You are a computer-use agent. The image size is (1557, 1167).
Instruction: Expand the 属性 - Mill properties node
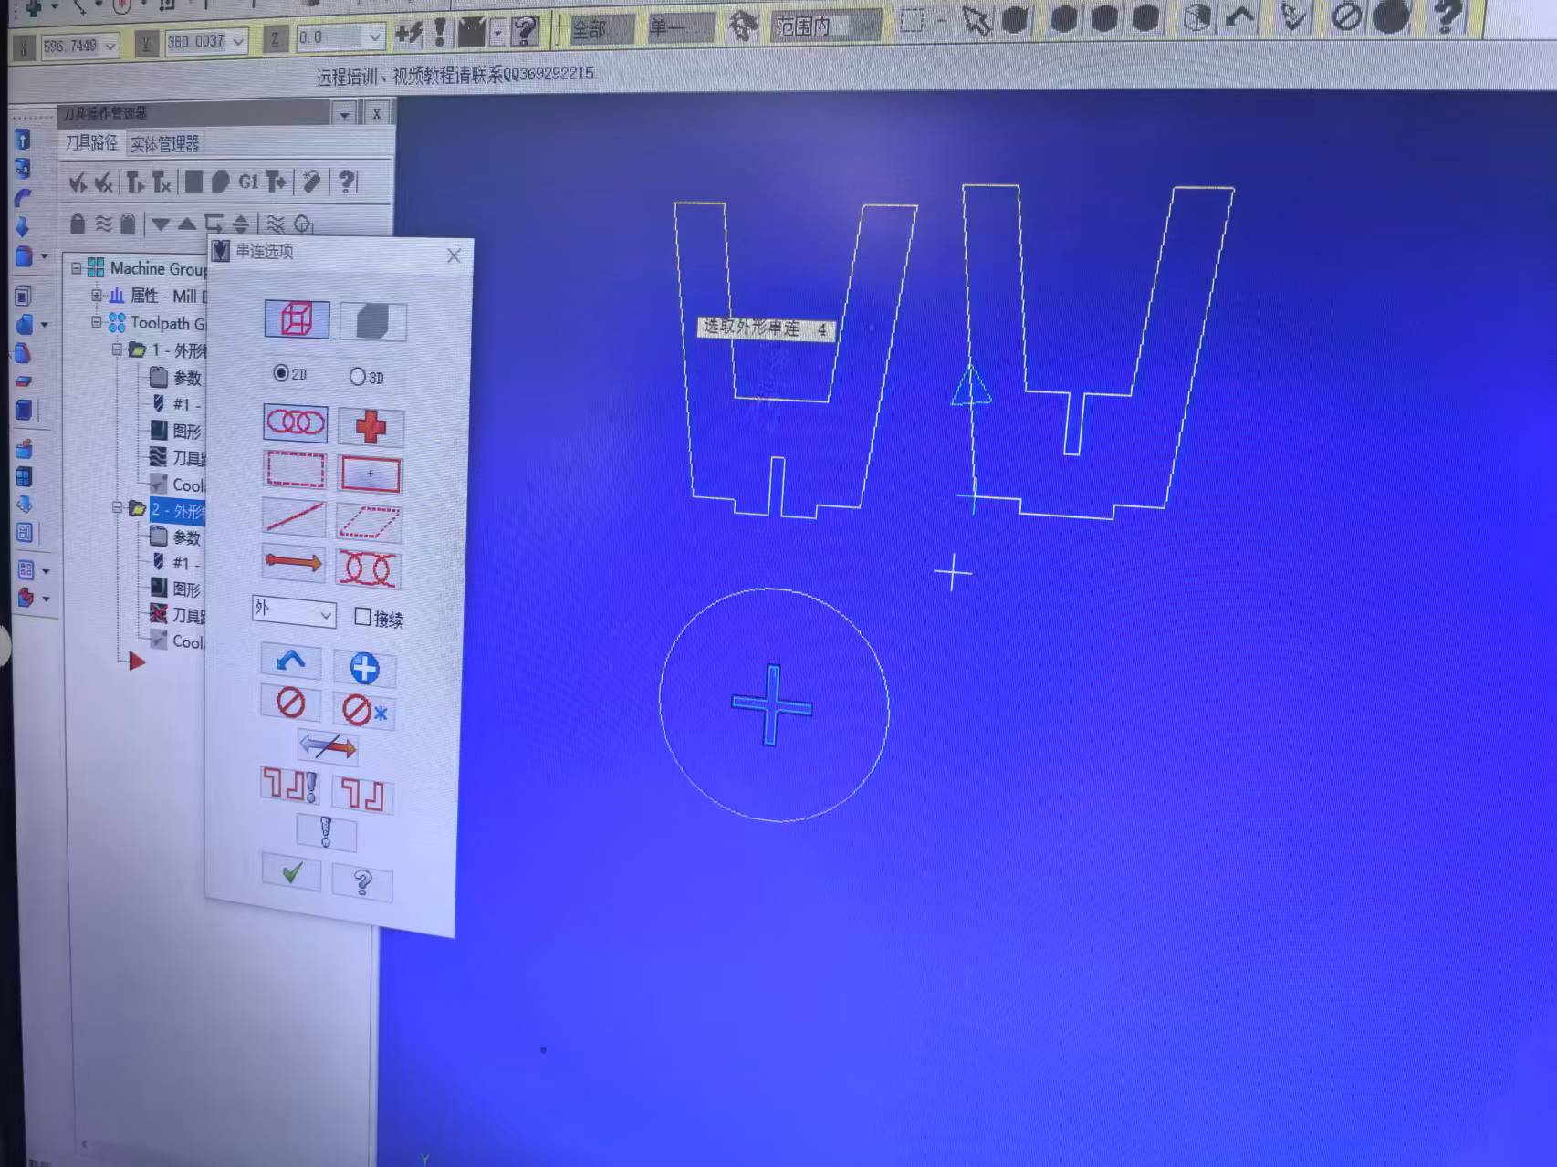(97, 296)
